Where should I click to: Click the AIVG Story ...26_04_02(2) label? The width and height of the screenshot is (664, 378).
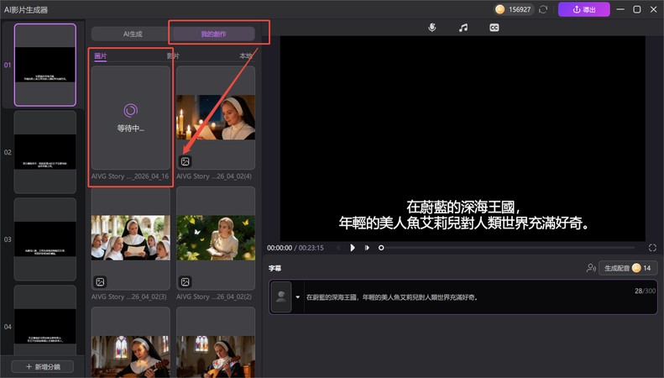pos(214,297)
